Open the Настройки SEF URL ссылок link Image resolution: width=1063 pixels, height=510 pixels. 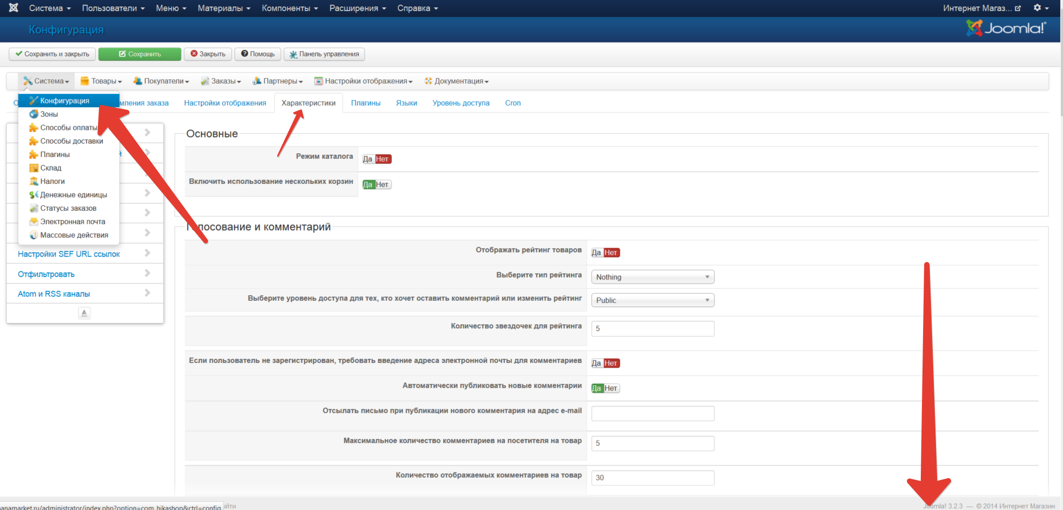[69, 254]
